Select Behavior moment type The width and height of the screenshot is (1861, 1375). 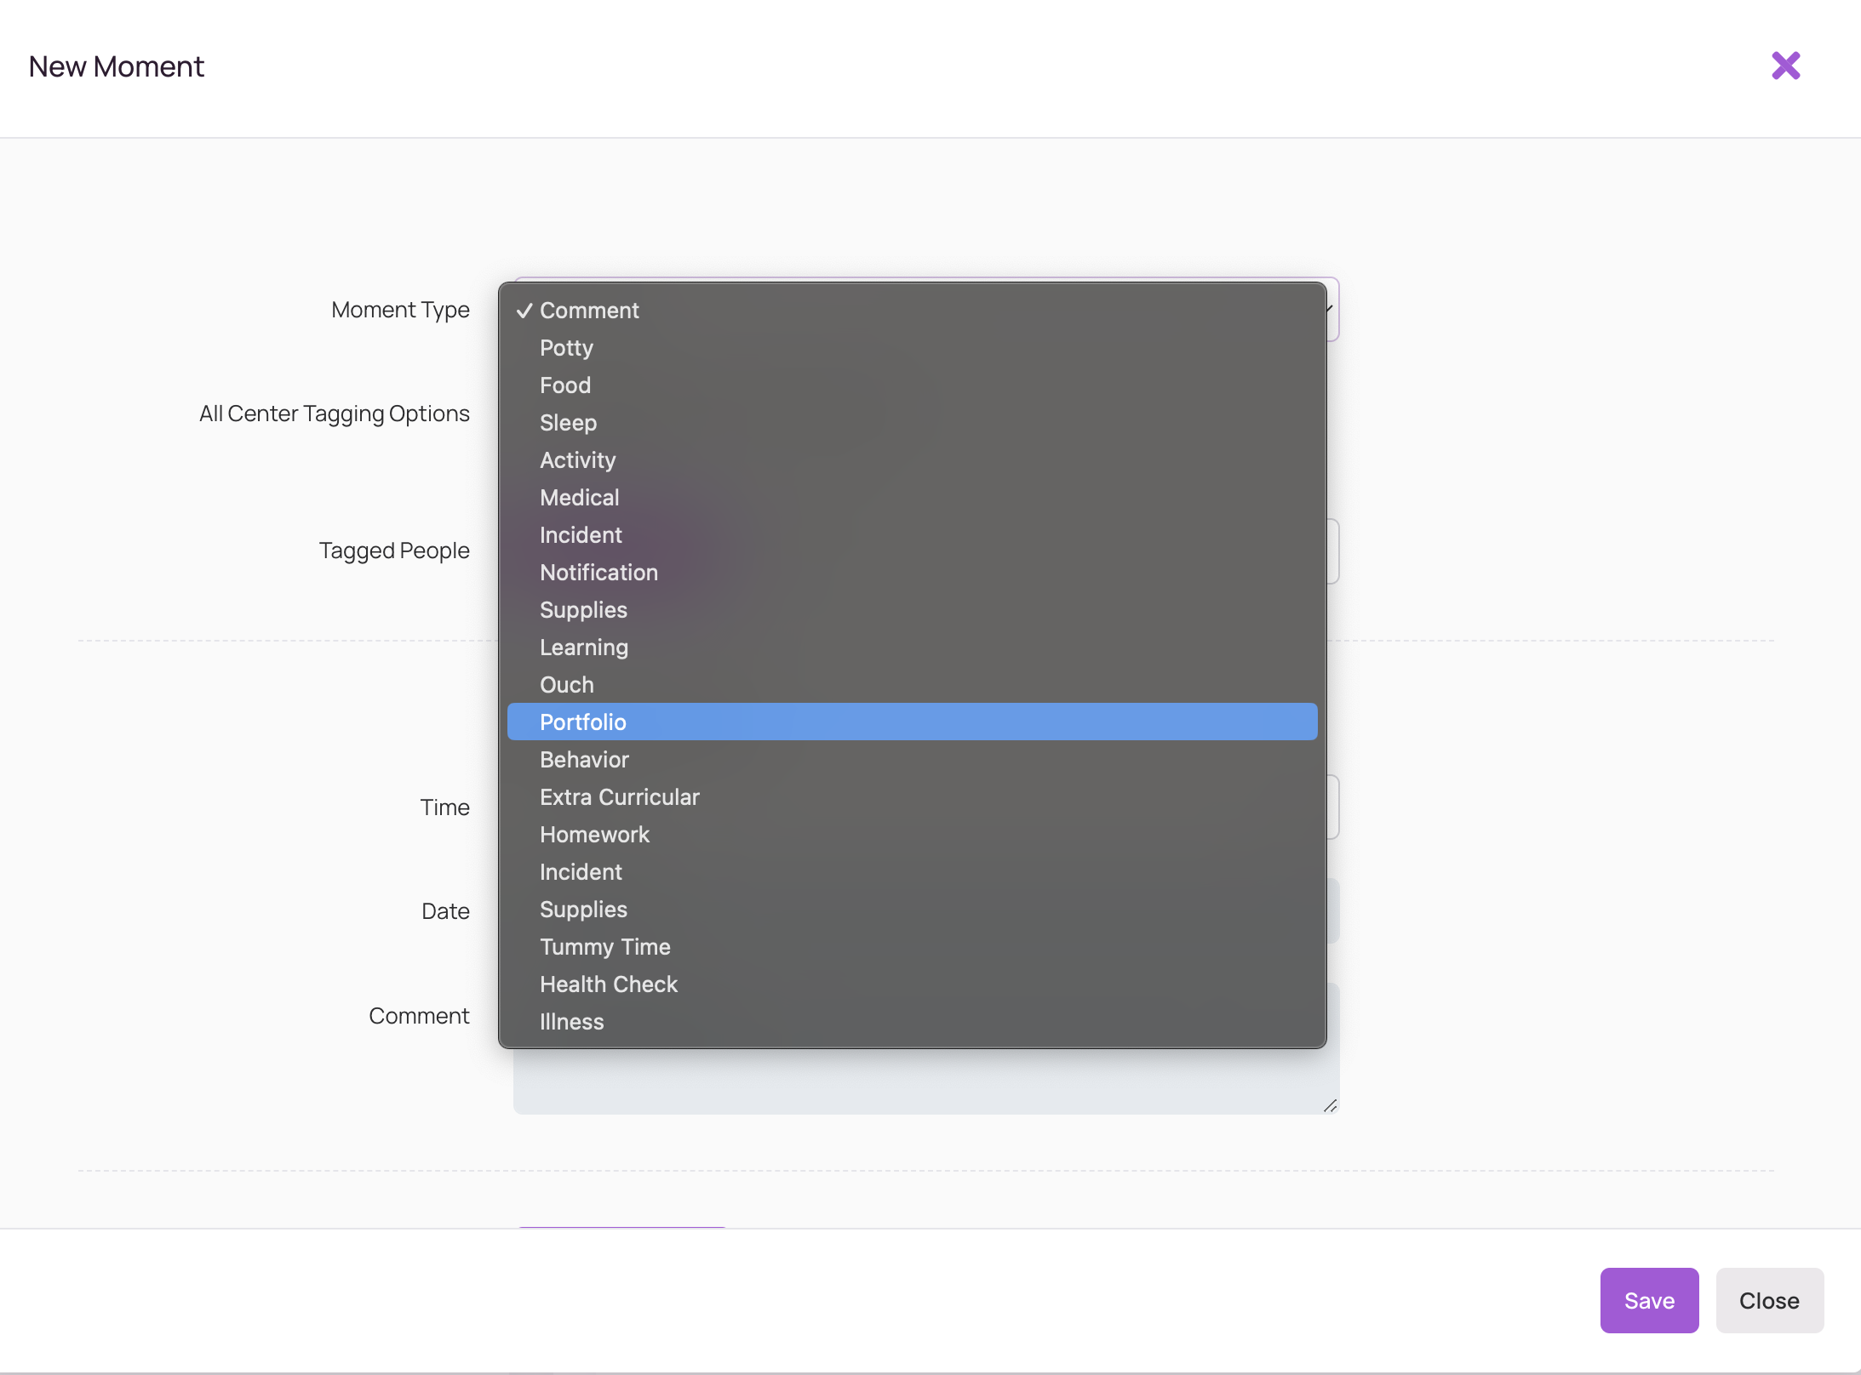coord(584,760)
